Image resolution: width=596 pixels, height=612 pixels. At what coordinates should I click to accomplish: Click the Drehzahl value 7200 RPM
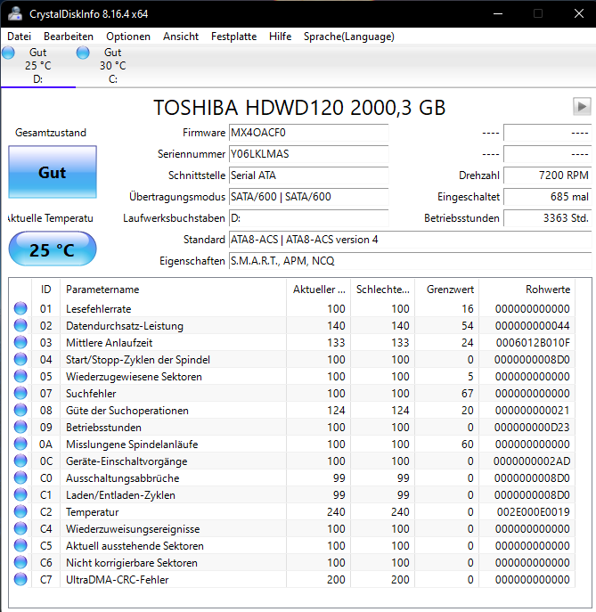(x=548, y=175)
